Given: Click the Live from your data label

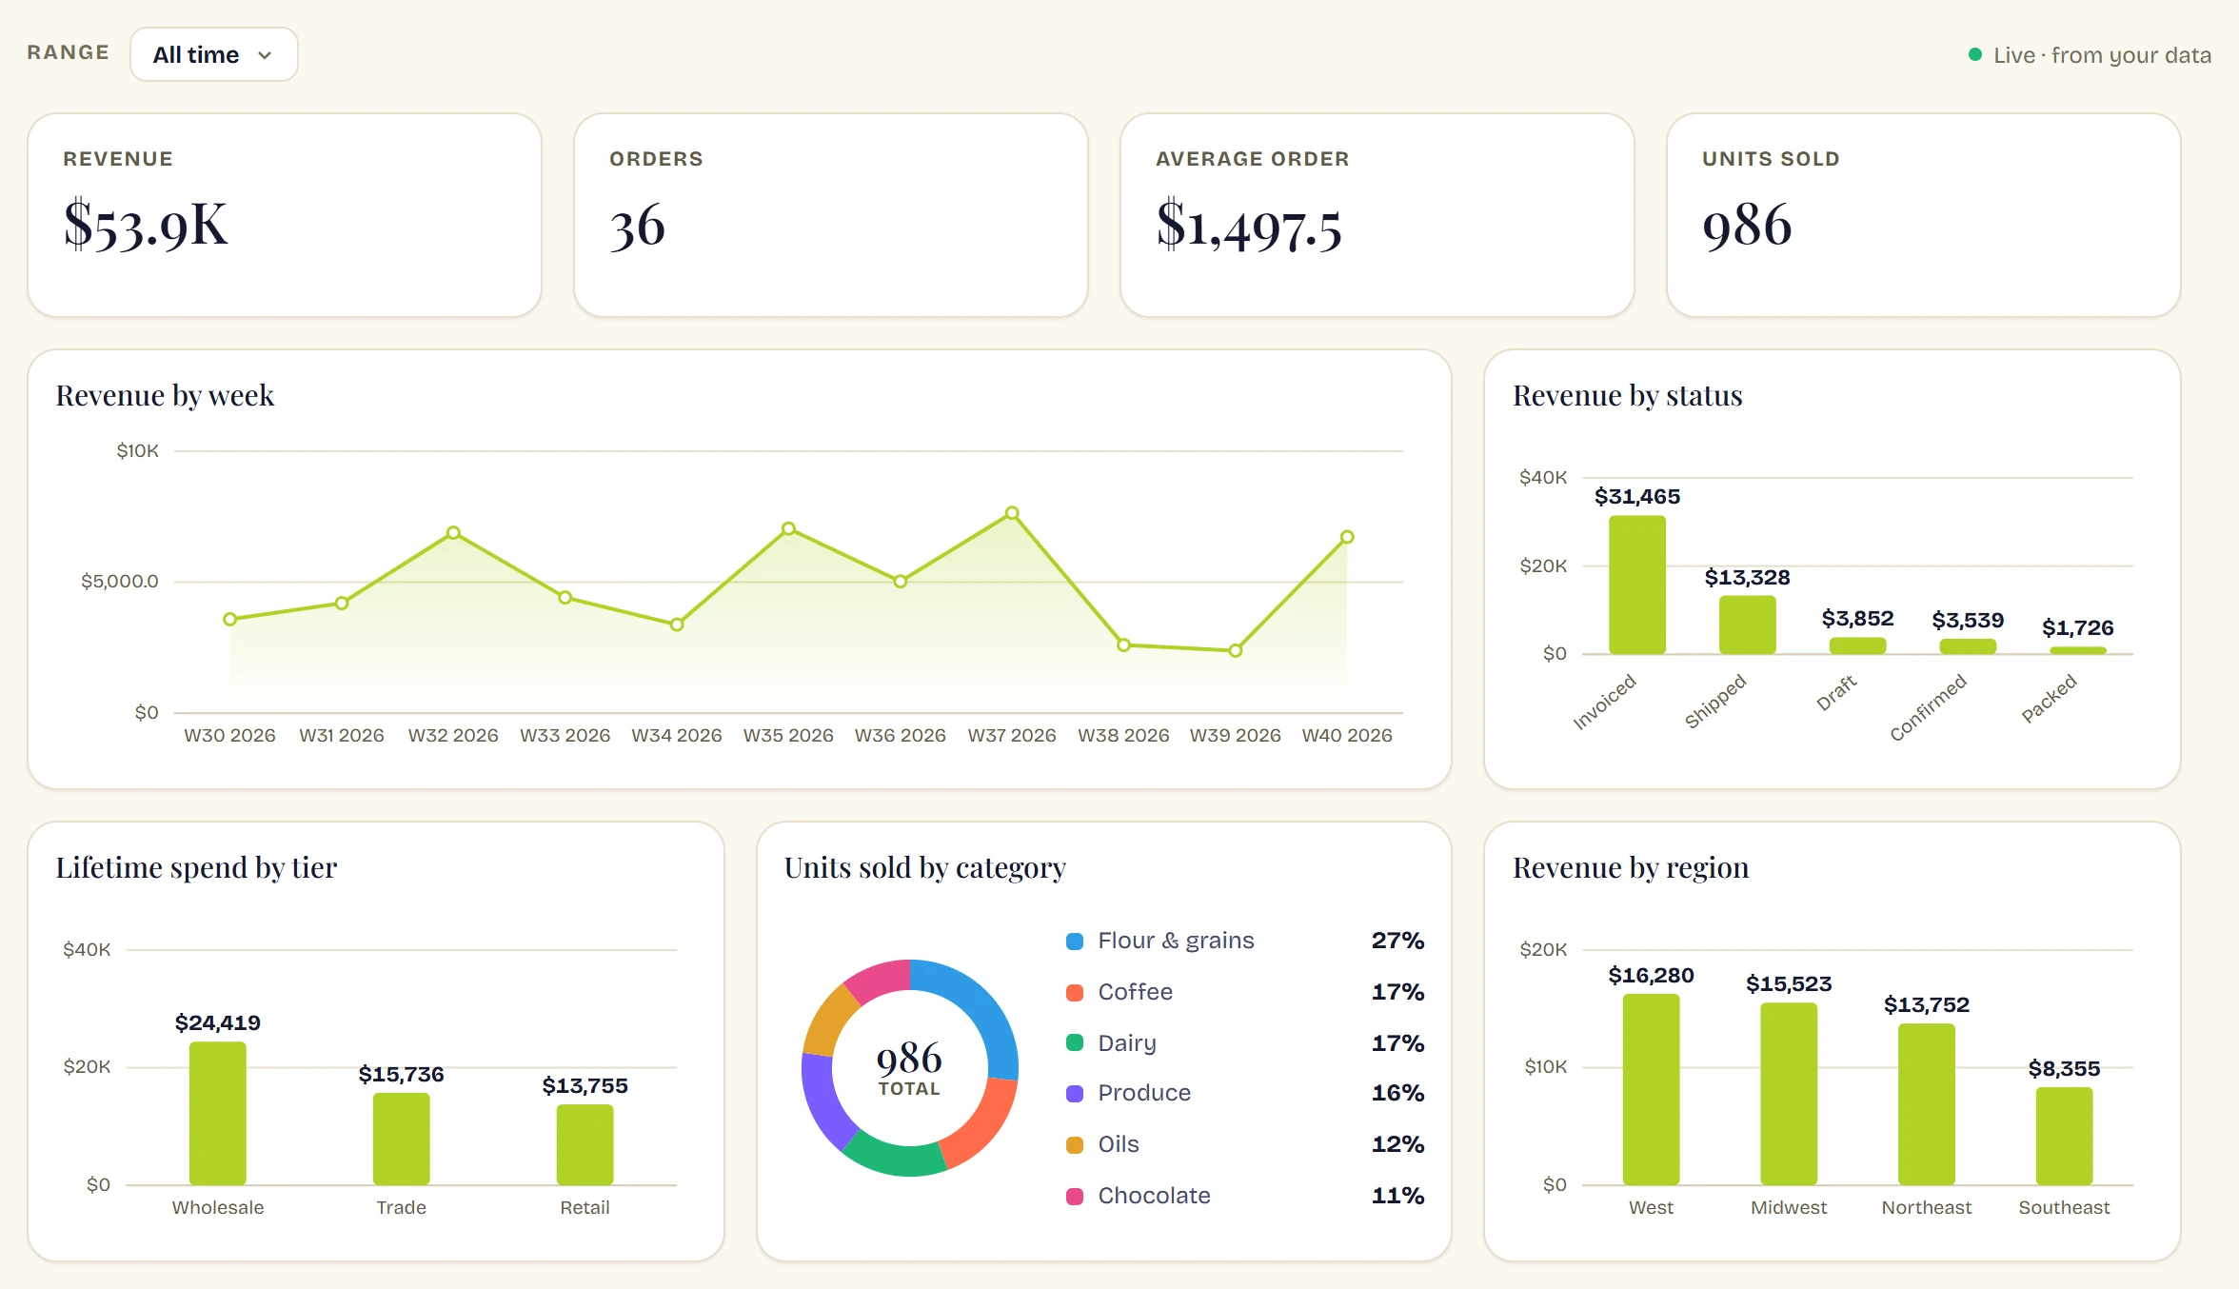Looking at the screenshot, I should click(2102, 55).
